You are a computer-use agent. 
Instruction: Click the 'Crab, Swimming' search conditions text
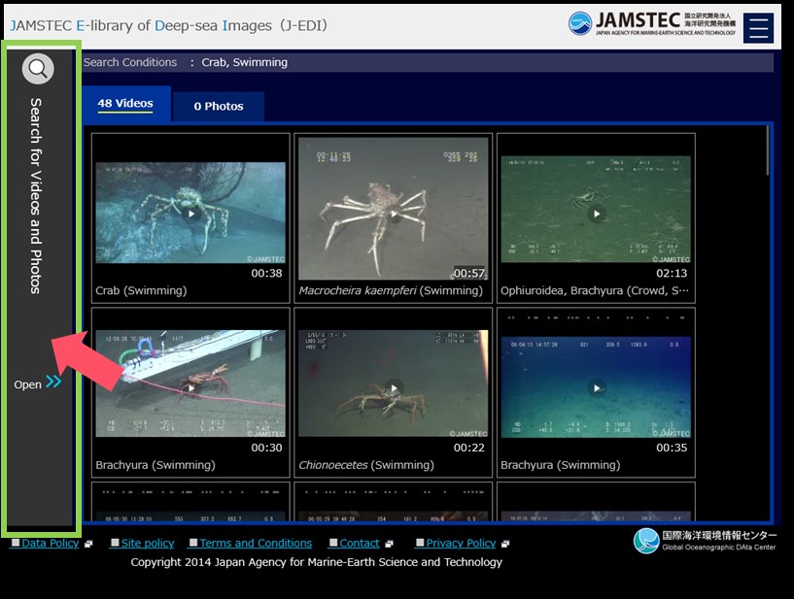(245, 62)
